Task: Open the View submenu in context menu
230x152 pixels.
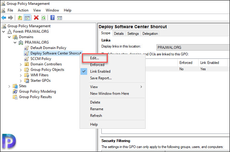Action: [113, 87]
